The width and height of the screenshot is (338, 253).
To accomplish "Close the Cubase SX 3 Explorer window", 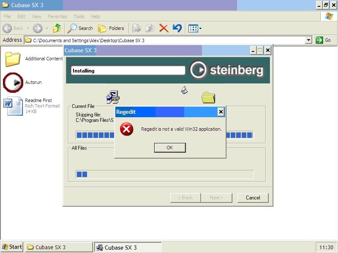I will (334, 5).
